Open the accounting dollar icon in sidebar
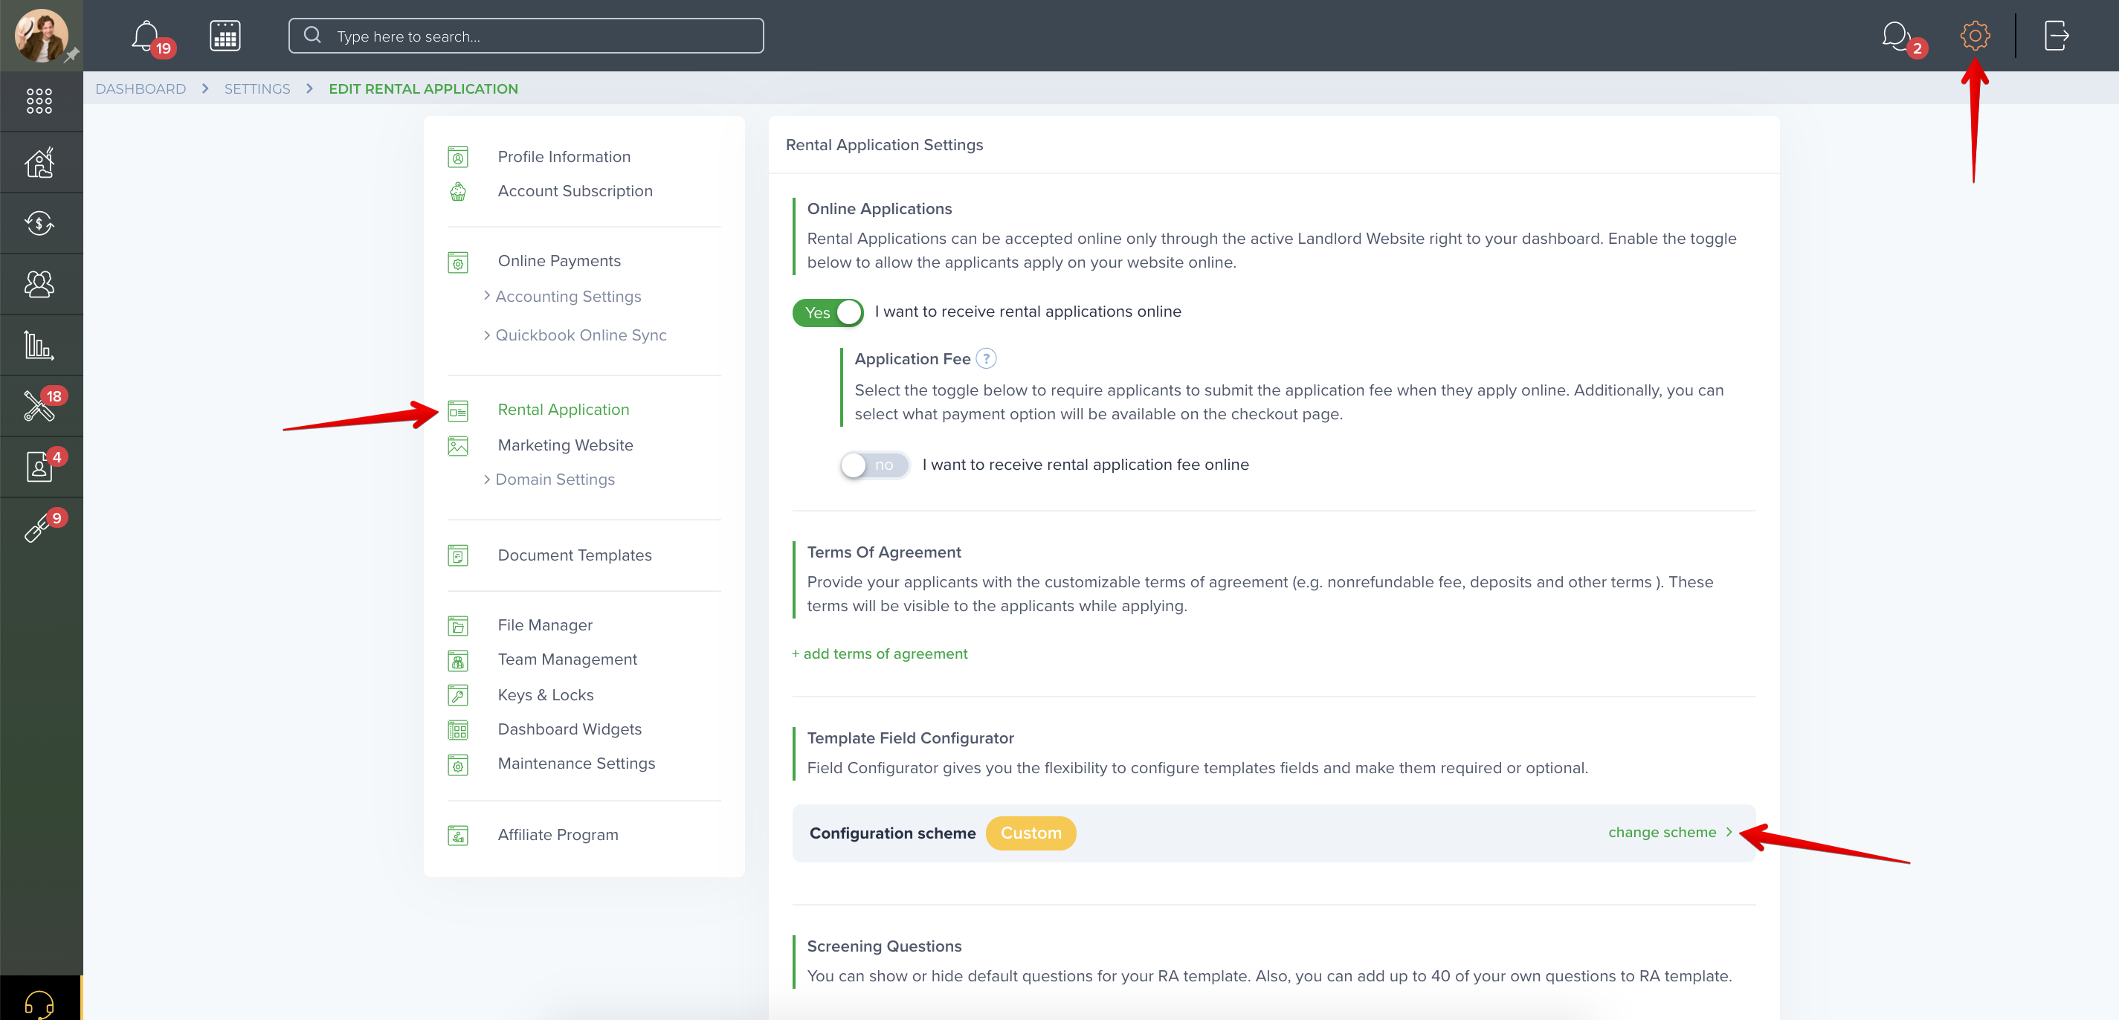The image size is (2119, 1020). click(39, 223)
